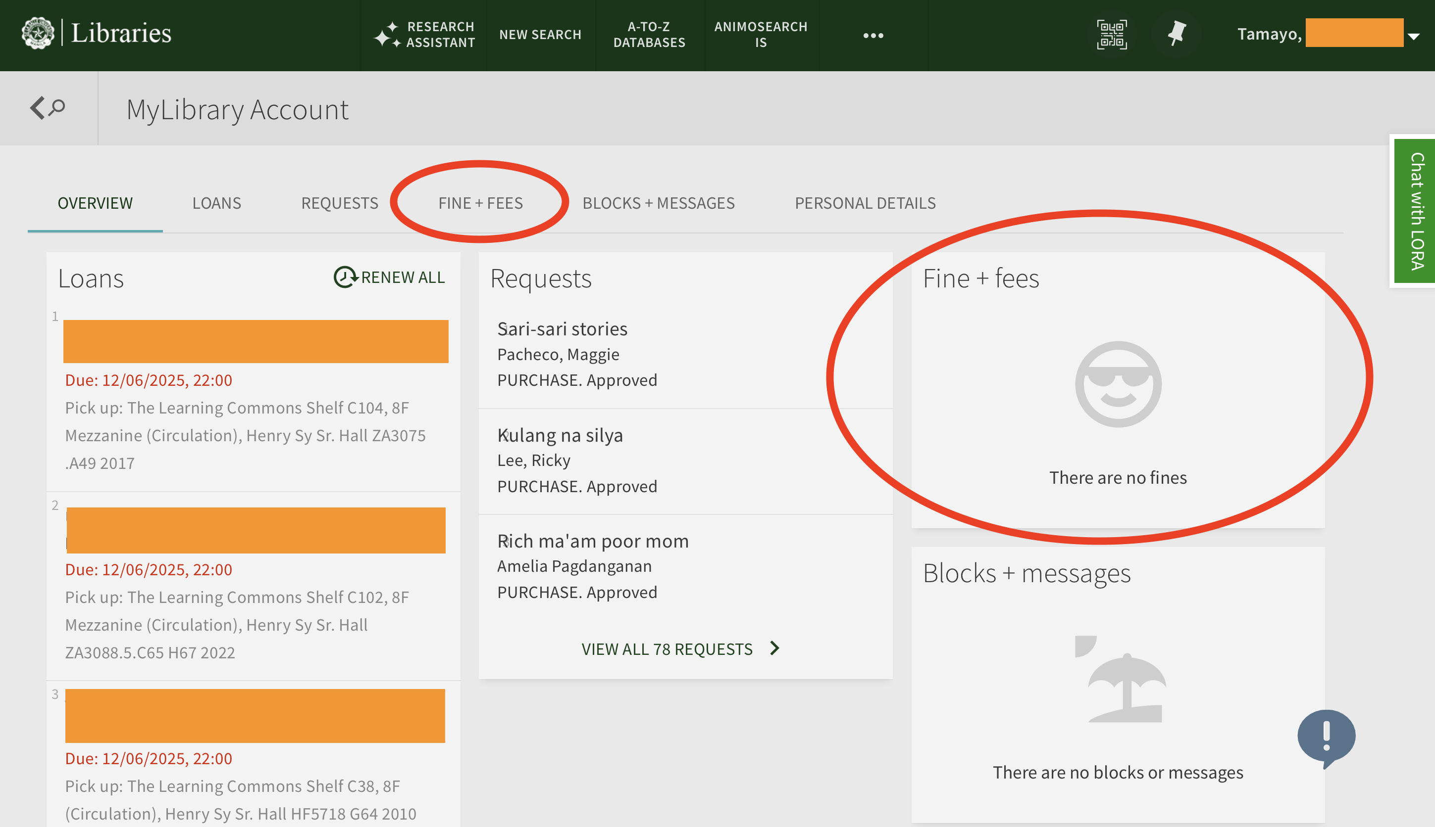
Task: Switch to the Loans tab
Action: (216, 203)
